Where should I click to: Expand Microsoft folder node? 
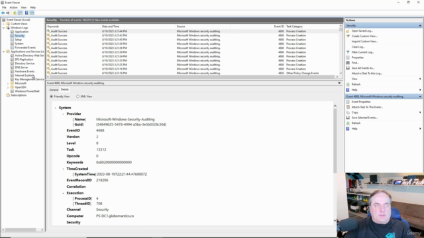pyautogui.click(x=8, y=83)
